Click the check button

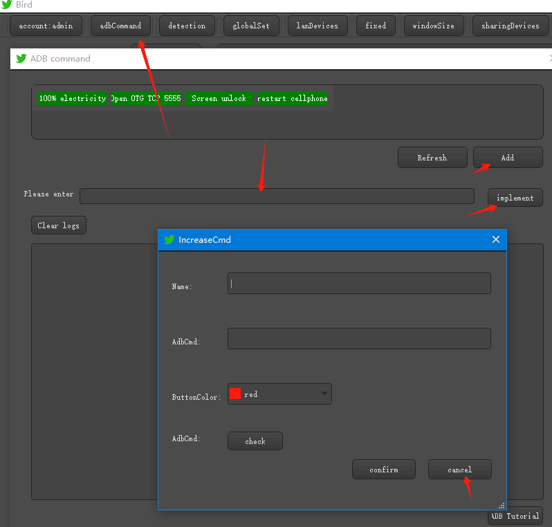255,441
